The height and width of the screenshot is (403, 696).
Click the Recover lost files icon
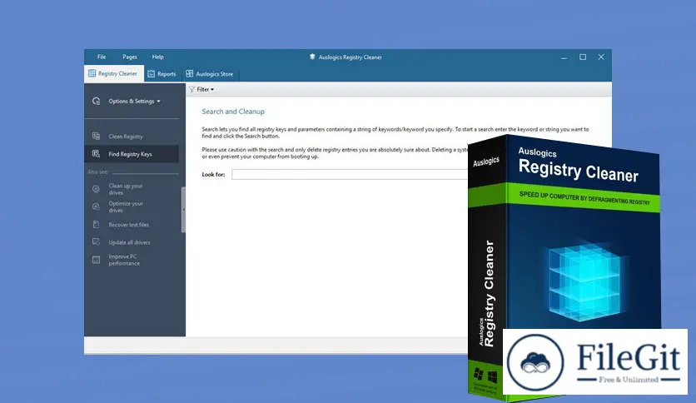[96, 225]
